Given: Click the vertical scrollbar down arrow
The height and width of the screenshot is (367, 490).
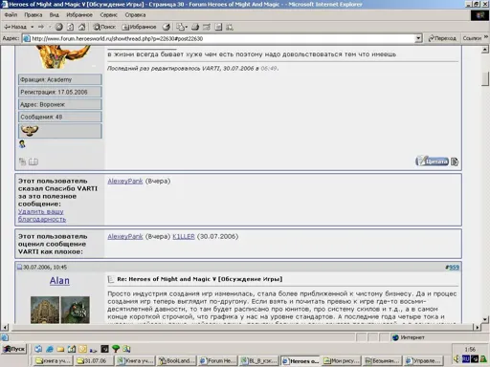Looking at the screenshot, I should point(485,319).
